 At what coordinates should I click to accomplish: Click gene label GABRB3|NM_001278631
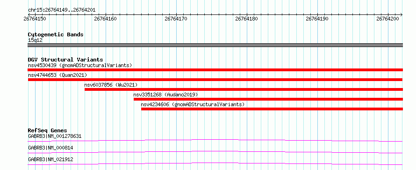click(55, 136)
